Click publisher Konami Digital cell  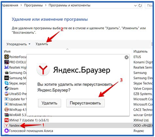tap(143, 62)
